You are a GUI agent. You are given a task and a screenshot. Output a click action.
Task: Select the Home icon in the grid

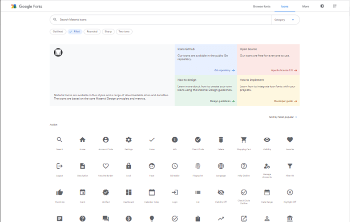pos(82,140)
